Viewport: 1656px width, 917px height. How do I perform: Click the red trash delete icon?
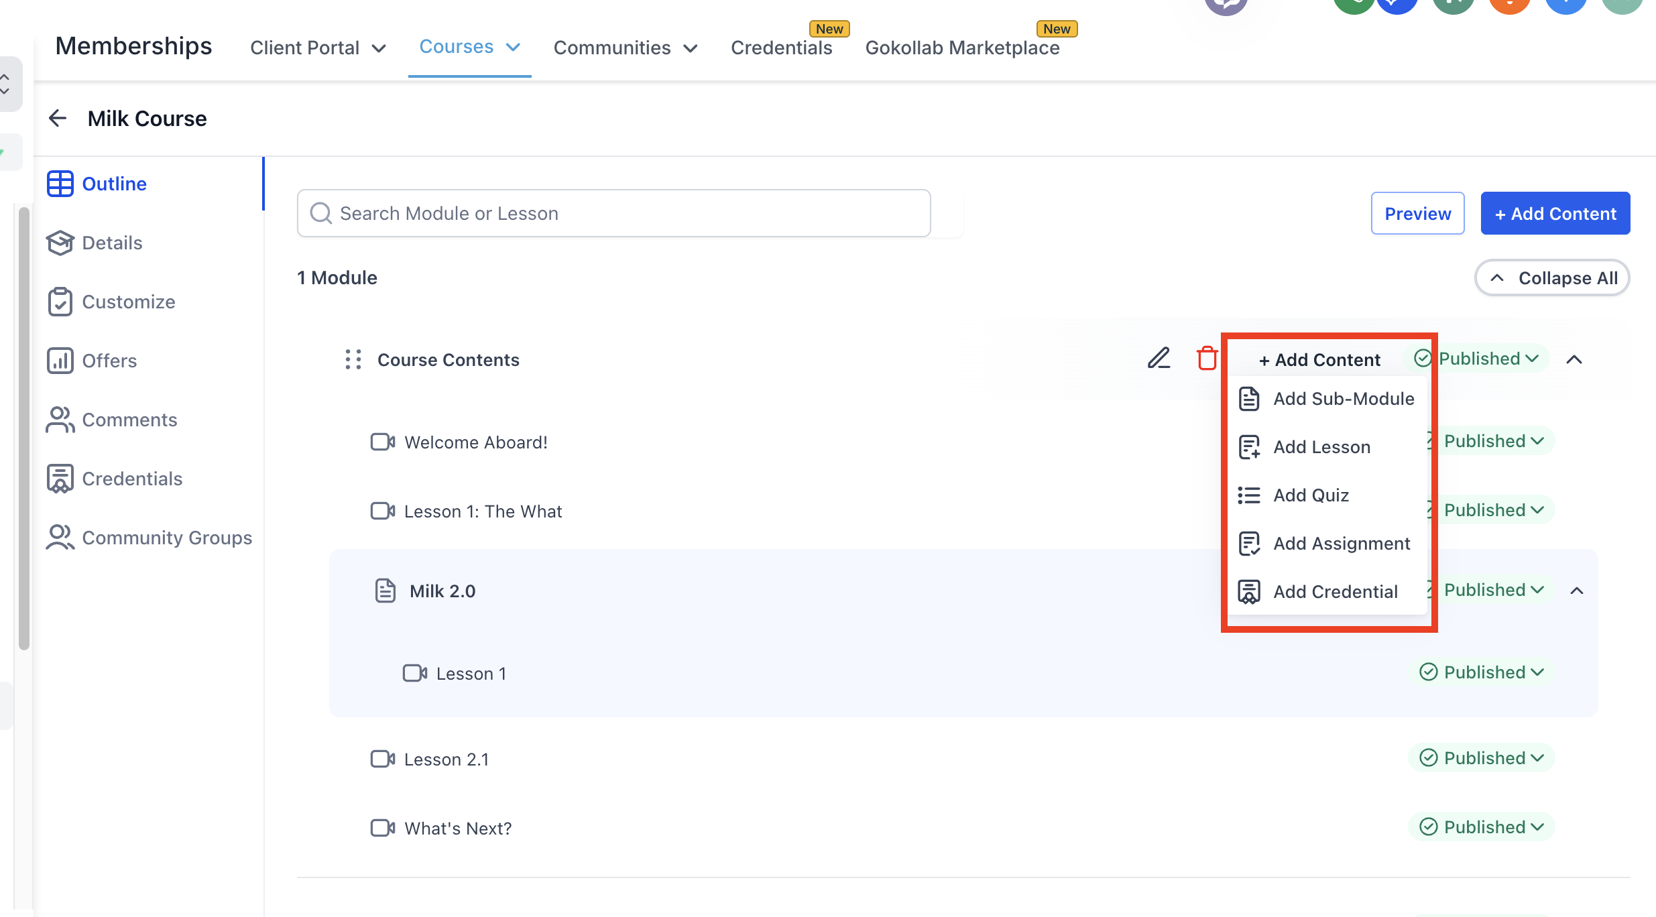pos(1207,359)
